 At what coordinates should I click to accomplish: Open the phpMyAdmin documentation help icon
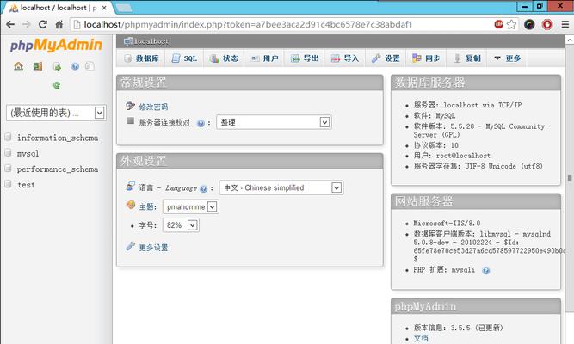75,66
